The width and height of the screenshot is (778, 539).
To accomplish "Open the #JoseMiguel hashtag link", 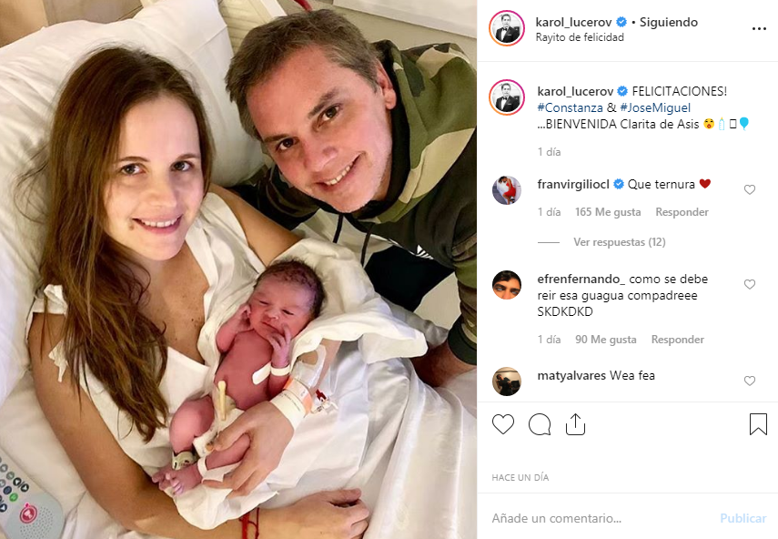I will 655,107.
